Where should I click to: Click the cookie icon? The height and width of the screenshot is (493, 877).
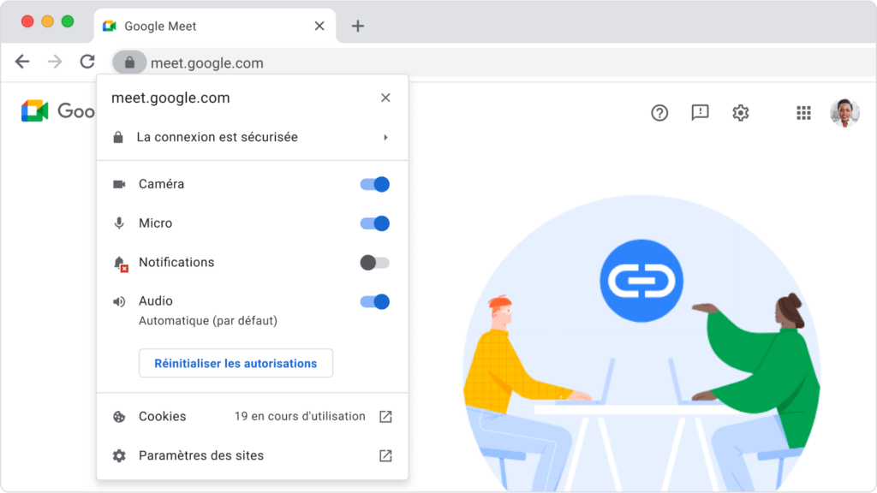(119, 417)
